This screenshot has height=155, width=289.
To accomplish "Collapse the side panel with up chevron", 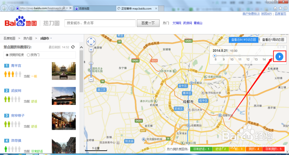I will pyautogui.click(x=81, y=47).
